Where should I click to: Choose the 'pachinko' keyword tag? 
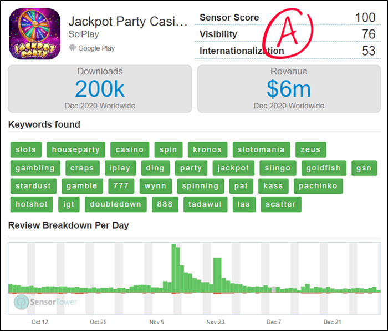tap(318, 186)
